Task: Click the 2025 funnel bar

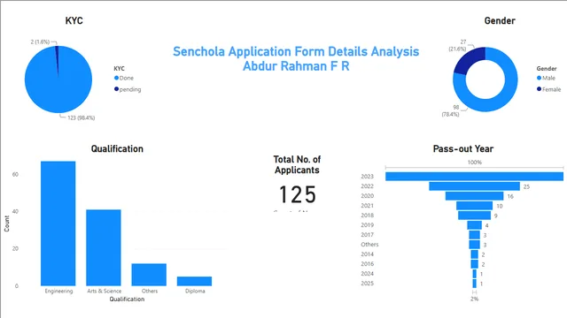Action: [475, 284]
